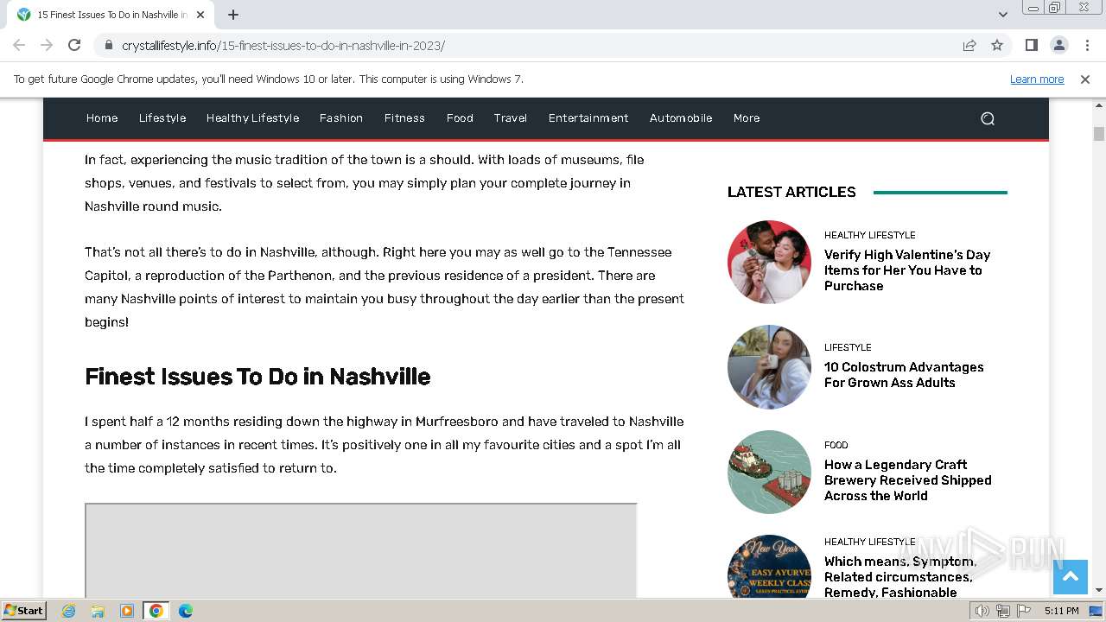Go to Home in site navigation
Viewport: 1106px width, 622px height.
click(102, 118)
